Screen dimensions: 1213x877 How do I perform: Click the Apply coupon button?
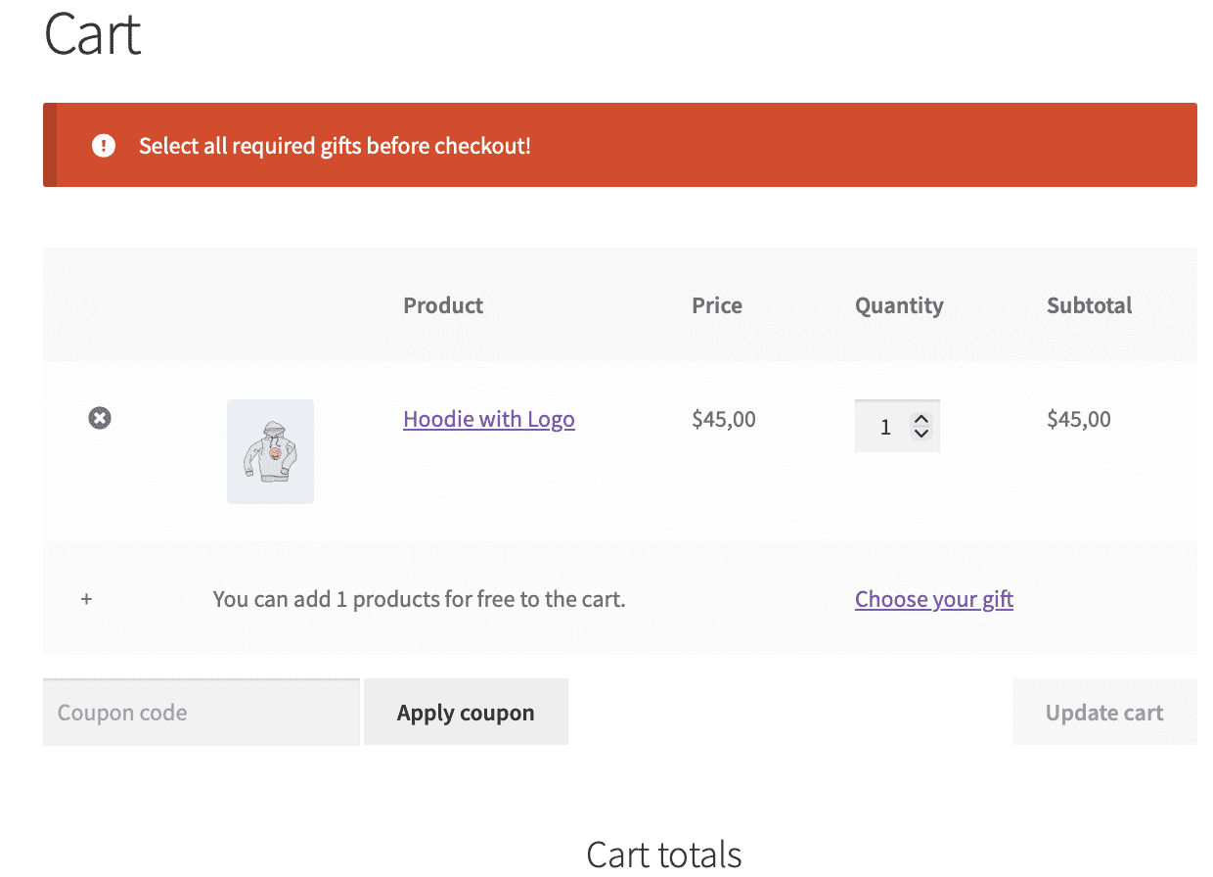pos(466,712)
